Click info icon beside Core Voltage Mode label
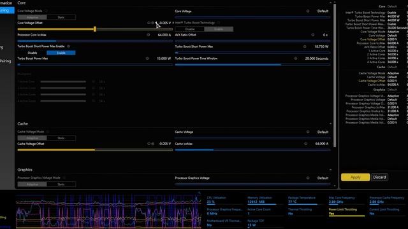This screenshot has width=408, height=229. 46,11
